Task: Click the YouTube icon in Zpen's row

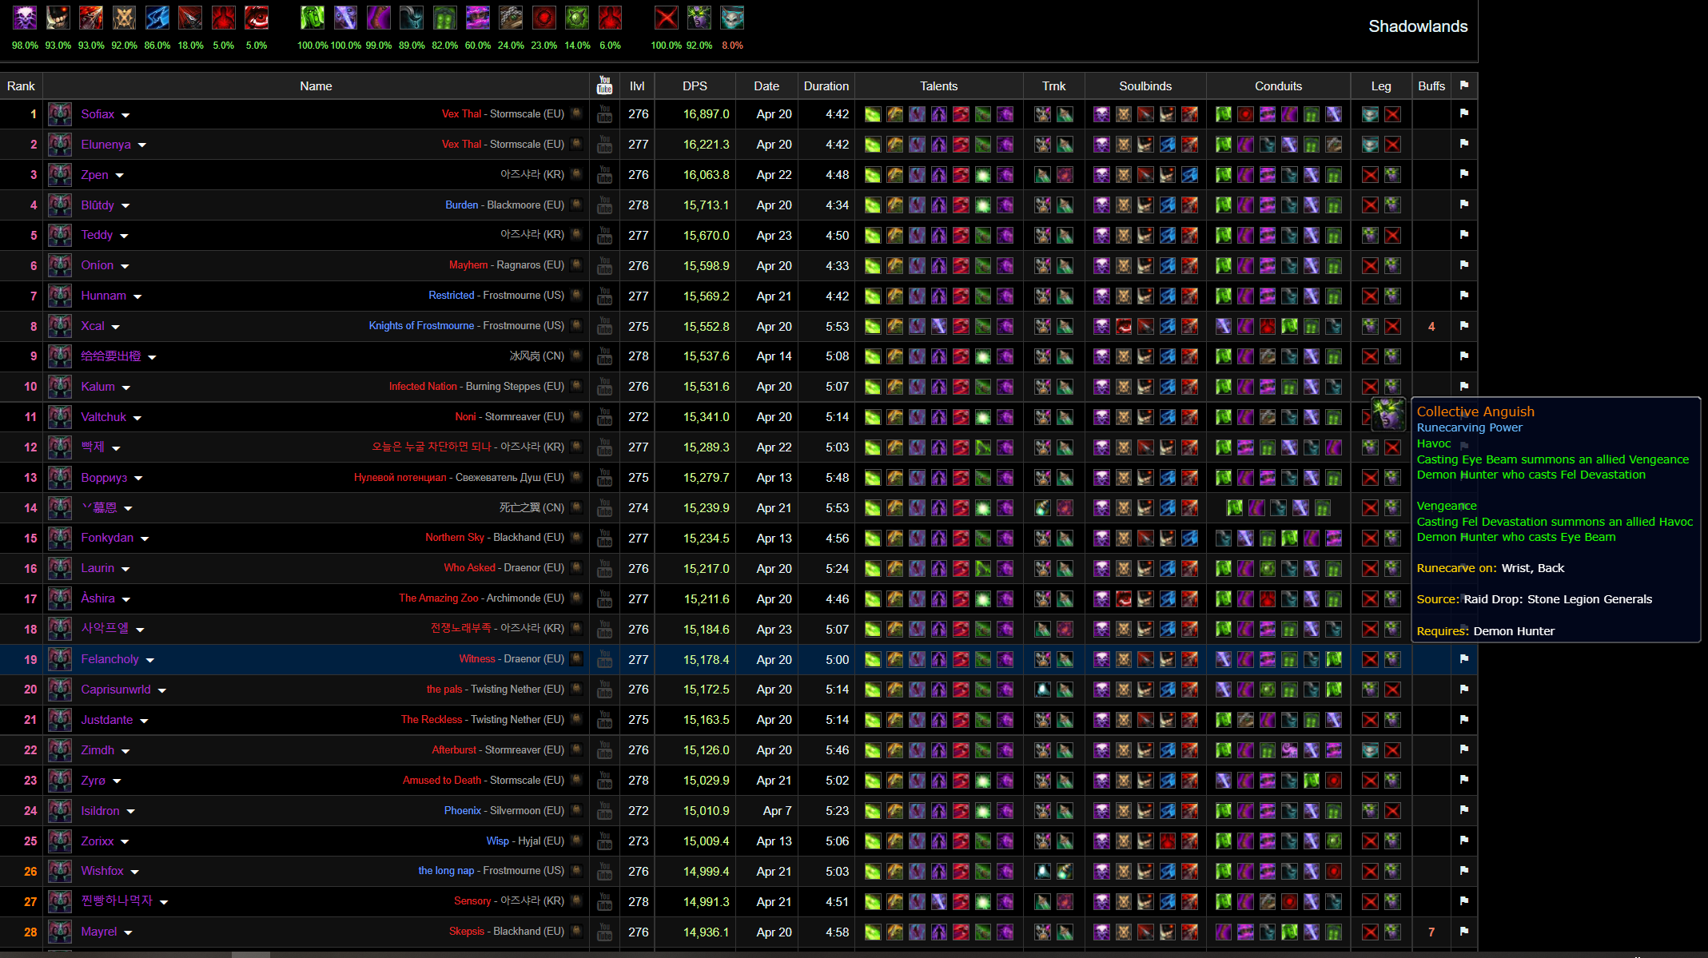Action: (x=605, y=175)
